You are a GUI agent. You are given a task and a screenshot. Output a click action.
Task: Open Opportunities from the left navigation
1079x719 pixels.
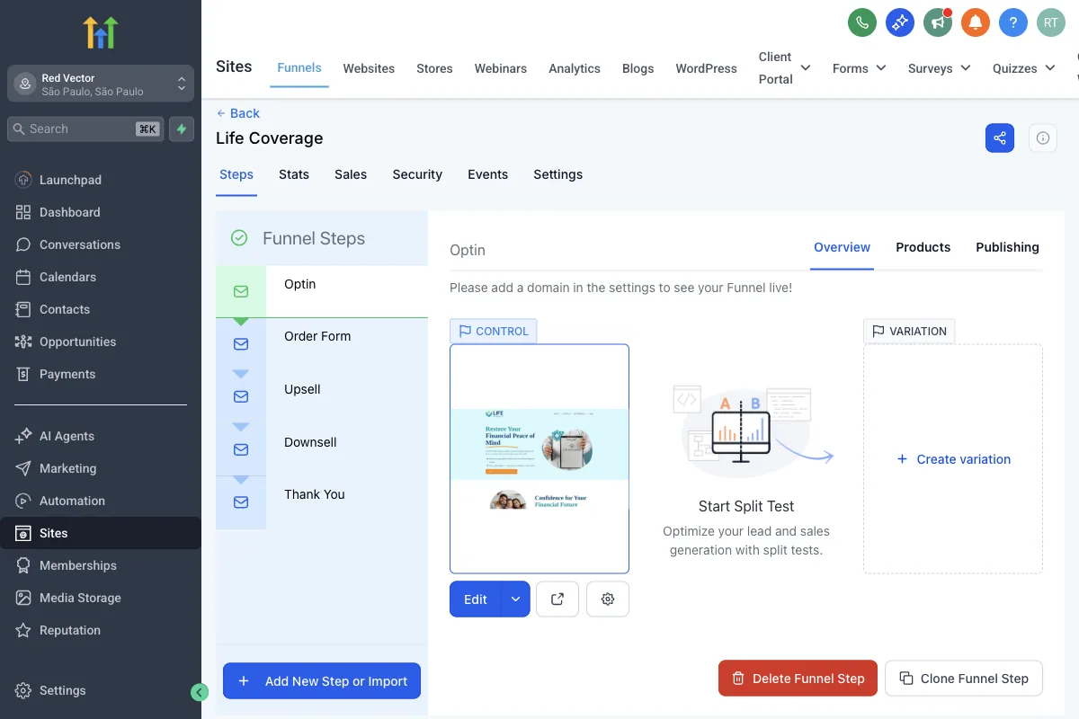click(79, 342)
